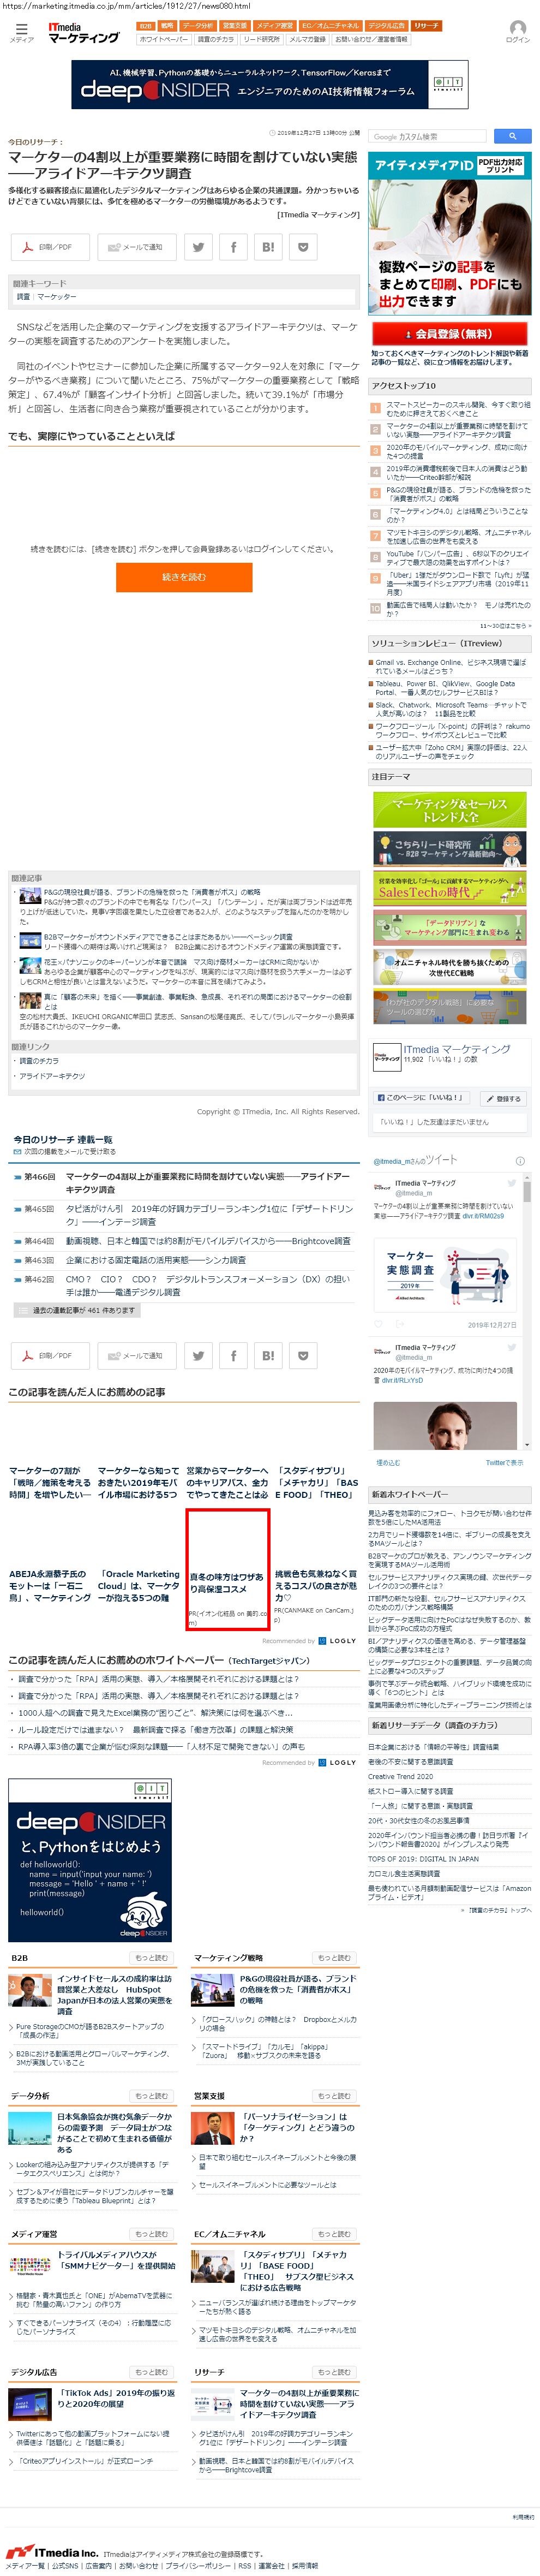Click the Google カスタム検索 input field

pos(430,136)
